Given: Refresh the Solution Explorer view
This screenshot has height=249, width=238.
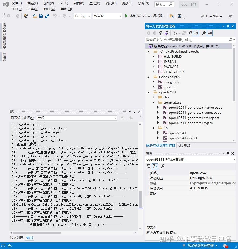Looking at the screenshot, I should 184,33.
